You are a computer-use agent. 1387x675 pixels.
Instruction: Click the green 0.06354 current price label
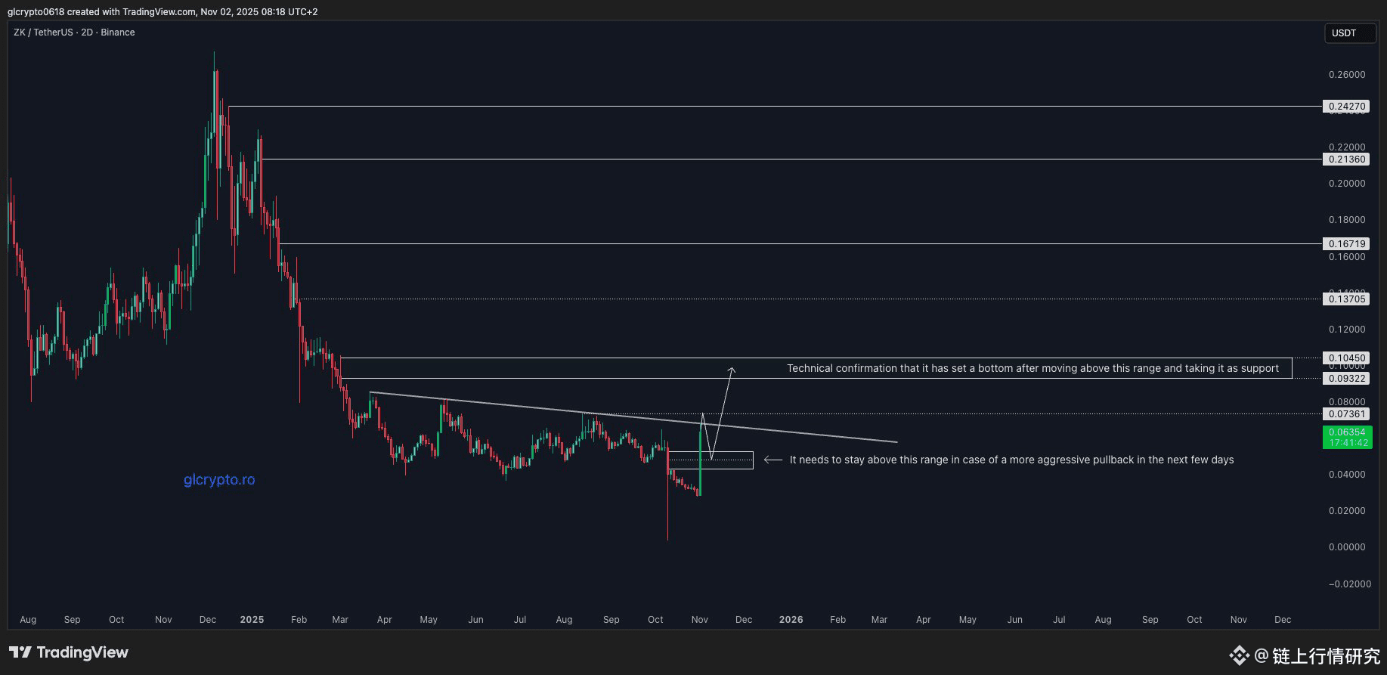(1347, 432)
